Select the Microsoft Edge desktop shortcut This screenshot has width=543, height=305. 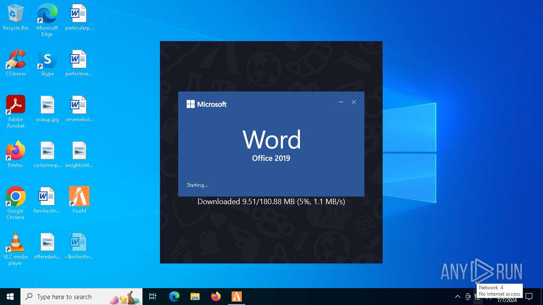47,20
